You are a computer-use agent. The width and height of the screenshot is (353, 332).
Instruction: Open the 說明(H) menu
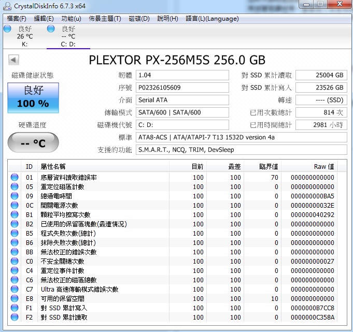pos(167,19)
